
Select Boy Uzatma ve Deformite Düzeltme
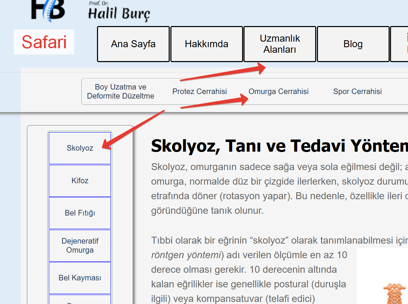point(121,92)
